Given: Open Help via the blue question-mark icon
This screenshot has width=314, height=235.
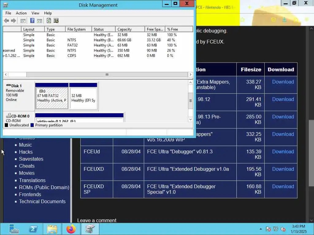Looking at the screenshot, I should tap(32, 21).
